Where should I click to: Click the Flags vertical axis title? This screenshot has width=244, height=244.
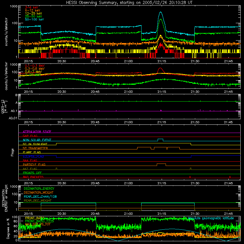[x=13, y=152]
